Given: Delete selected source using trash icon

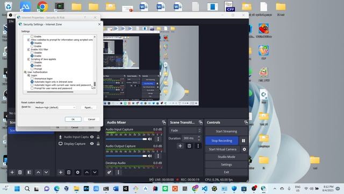Looking at the screenshot, I should tap(69, 172).
